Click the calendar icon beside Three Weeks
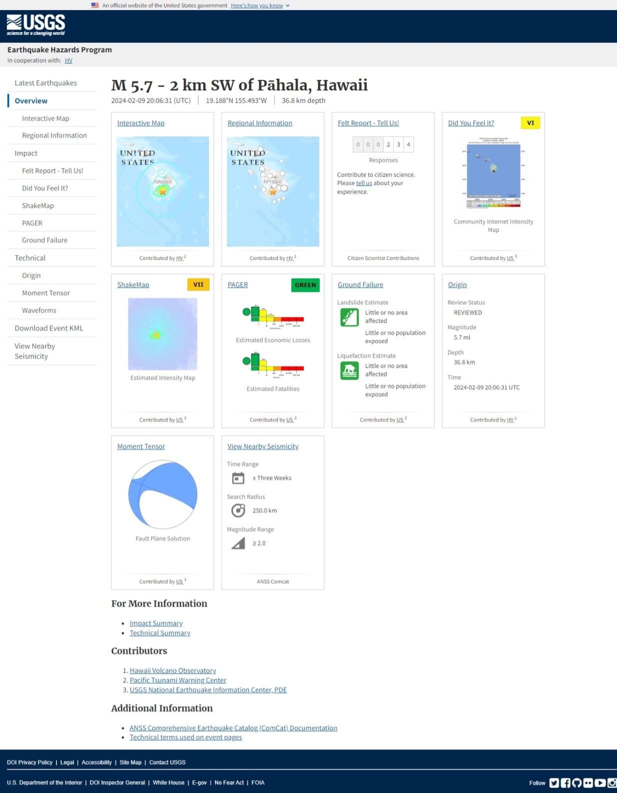 pos(238,478)
